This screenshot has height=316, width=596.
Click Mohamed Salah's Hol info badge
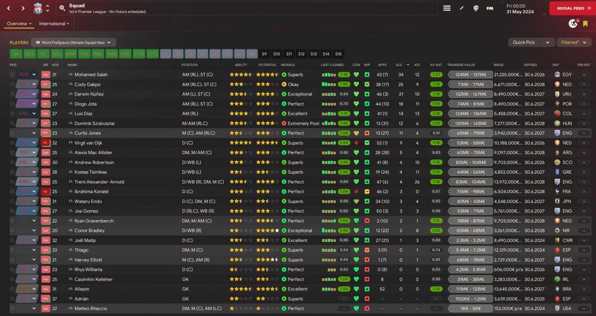46,74
